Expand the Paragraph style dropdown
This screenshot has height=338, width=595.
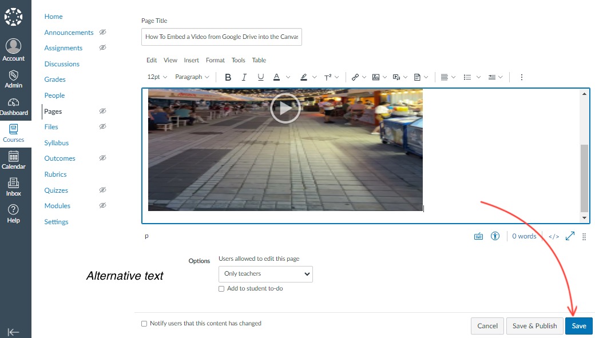[192, 77]
